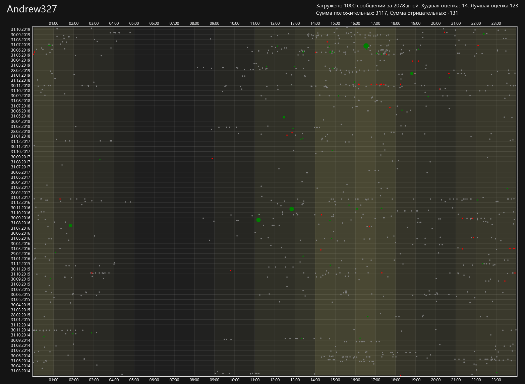
Task: Click the 30.09.2016 date label
Action: click(x=20, y=218)
